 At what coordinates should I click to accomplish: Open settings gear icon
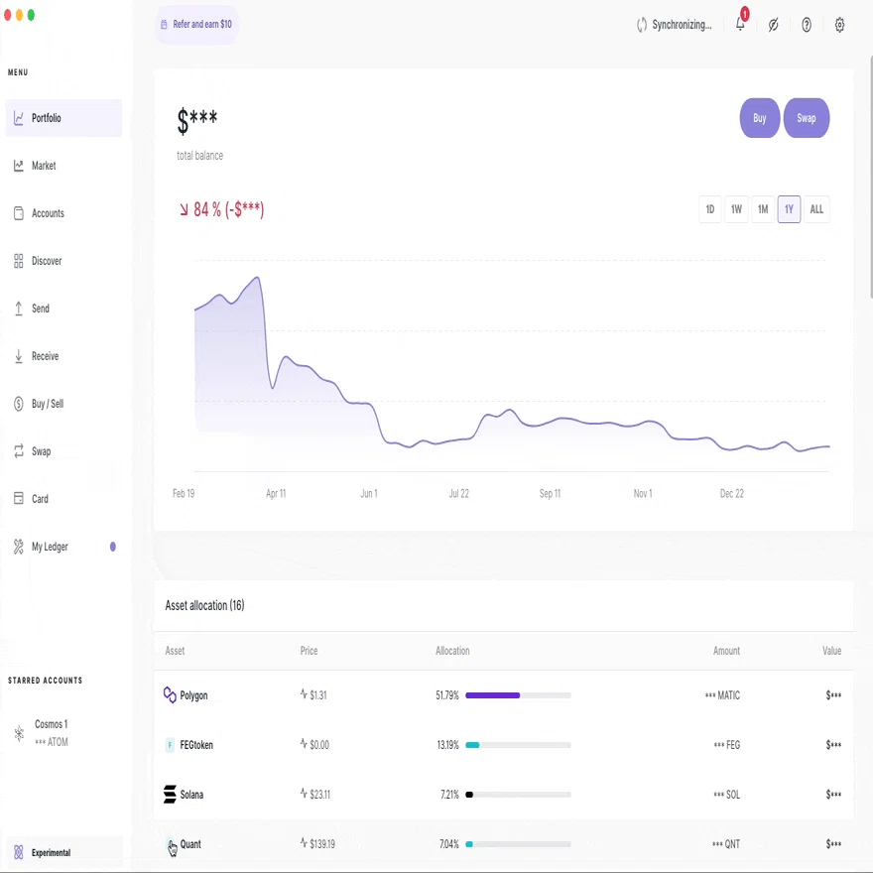[x=839, y=25]
